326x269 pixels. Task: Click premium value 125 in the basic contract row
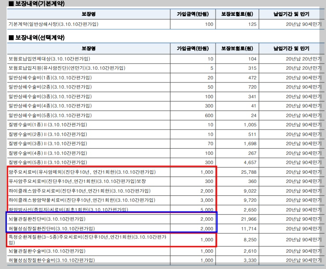click(x=252, y=24)
